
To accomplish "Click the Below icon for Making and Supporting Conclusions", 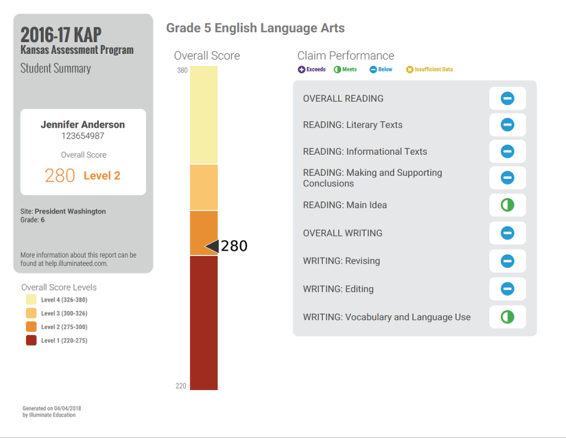I will click(507, 178).
